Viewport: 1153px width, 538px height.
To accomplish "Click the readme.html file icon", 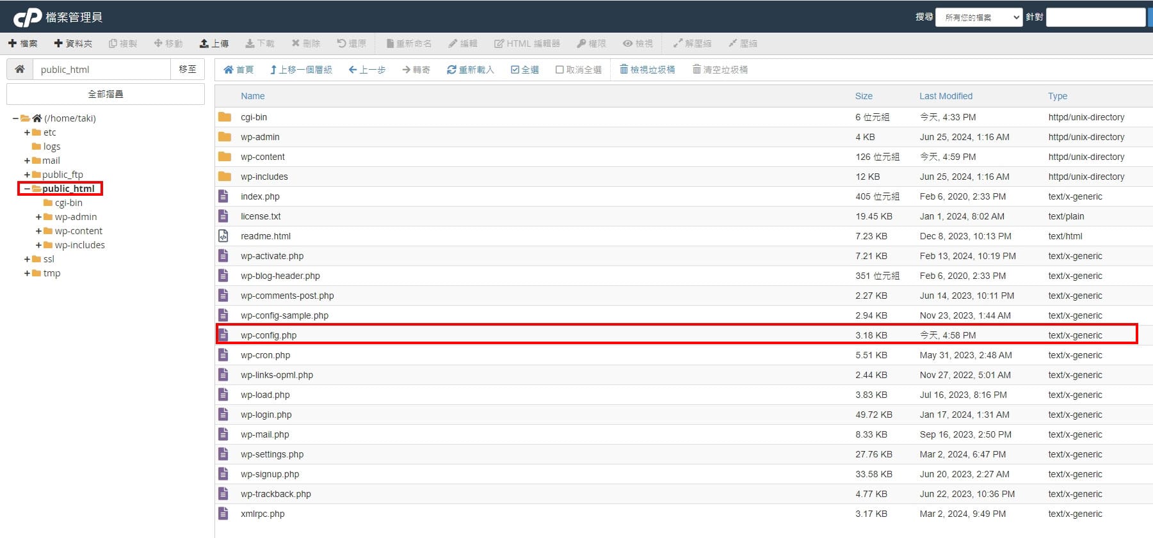I will (x=223, y=236).
